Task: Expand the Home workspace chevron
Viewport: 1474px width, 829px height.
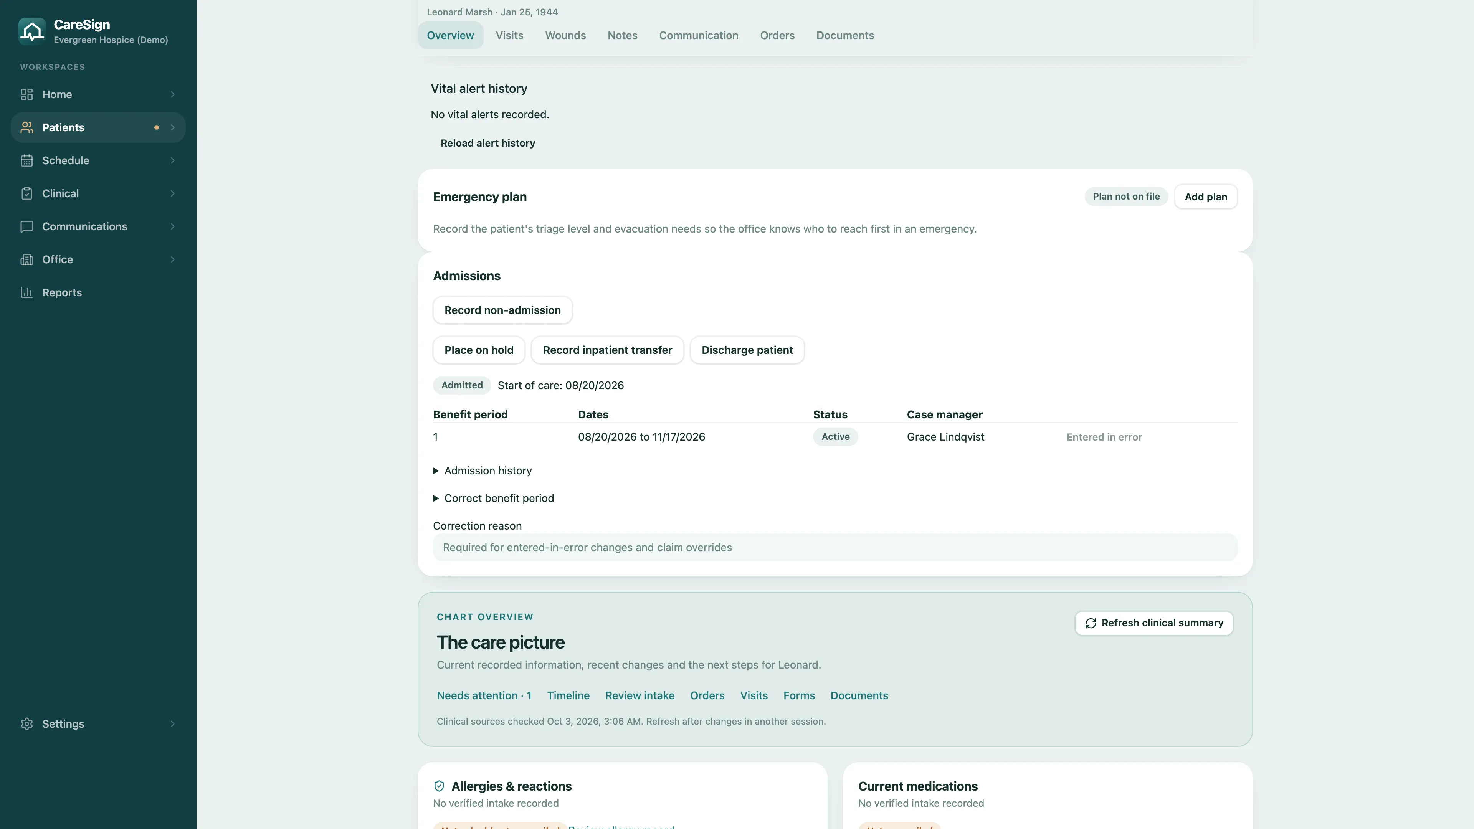Action: pos(172,94)
